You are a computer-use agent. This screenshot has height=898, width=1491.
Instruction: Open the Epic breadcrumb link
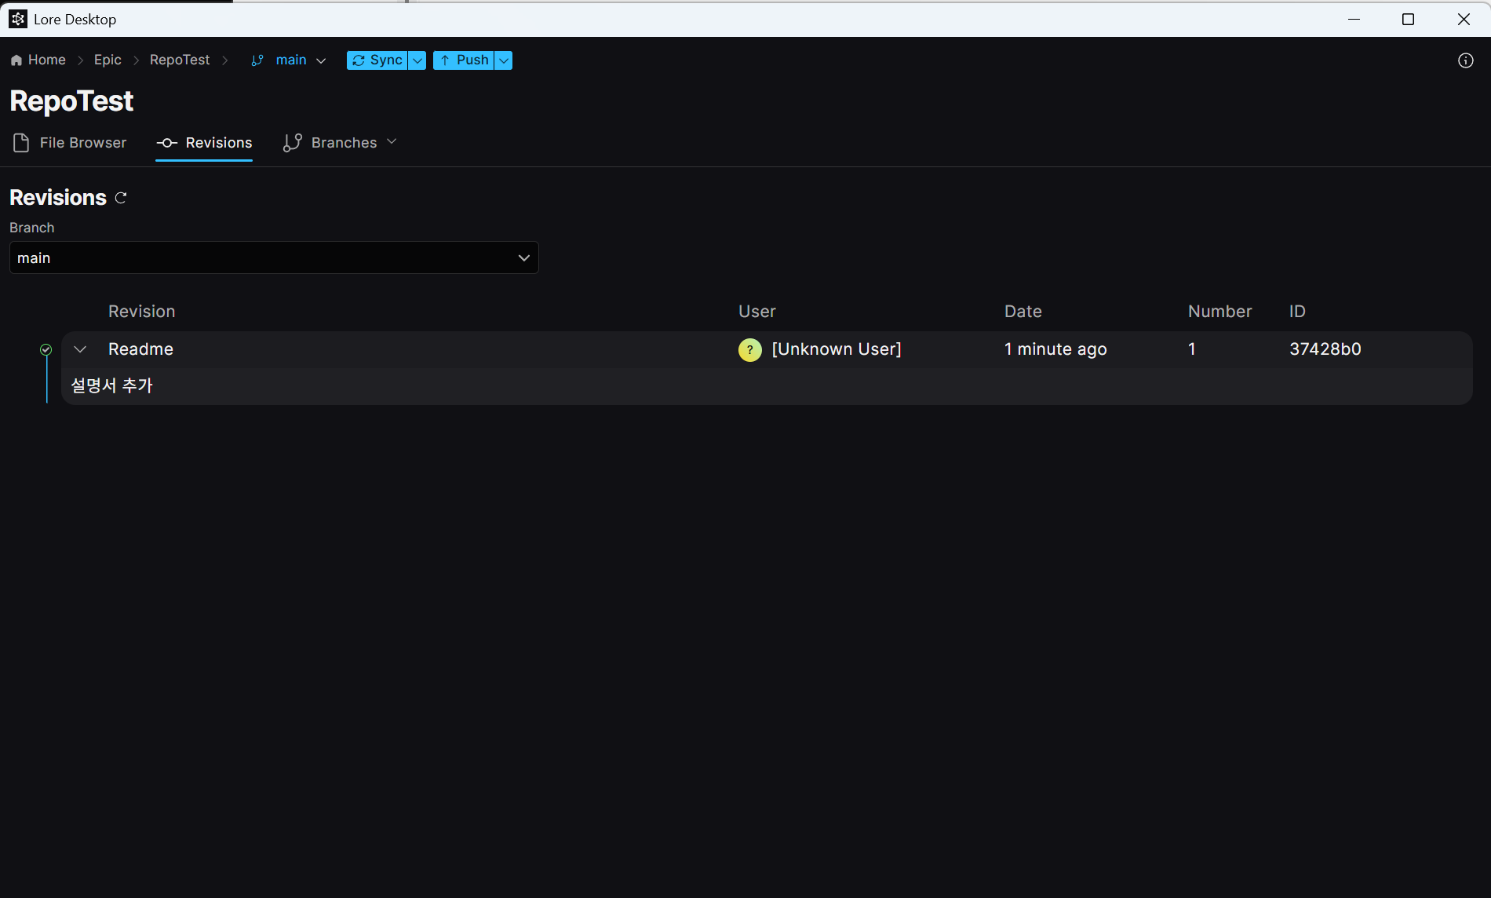coord(108,60)
